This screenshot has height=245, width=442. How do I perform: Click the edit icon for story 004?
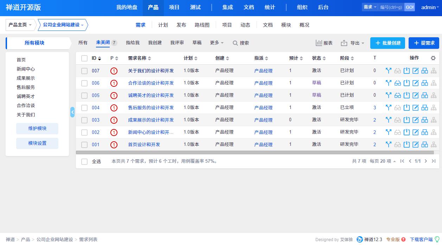click(x=416, y=108)
